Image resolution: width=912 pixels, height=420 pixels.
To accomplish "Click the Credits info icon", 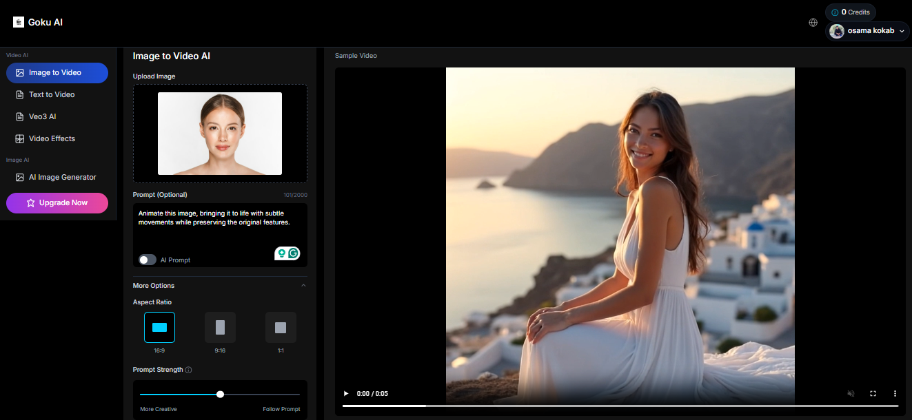I will (833, 12).
